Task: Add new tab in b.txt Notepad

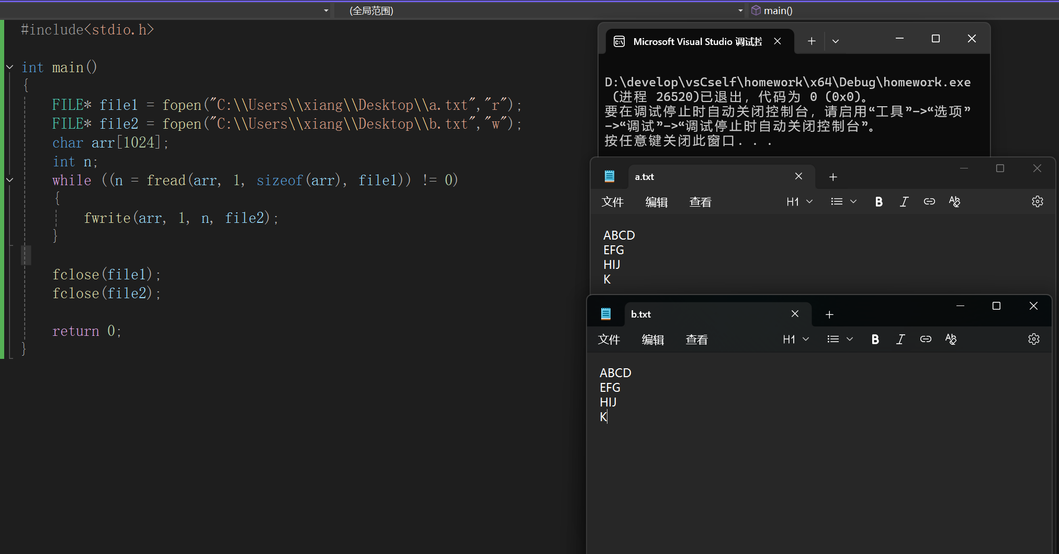Action: [x=829, y=314]
